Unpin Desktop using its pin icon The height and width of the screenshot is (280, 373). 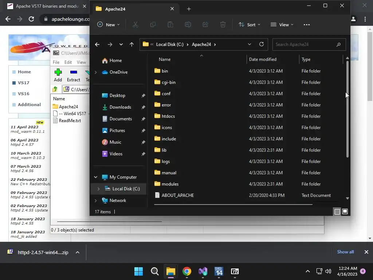143,96
